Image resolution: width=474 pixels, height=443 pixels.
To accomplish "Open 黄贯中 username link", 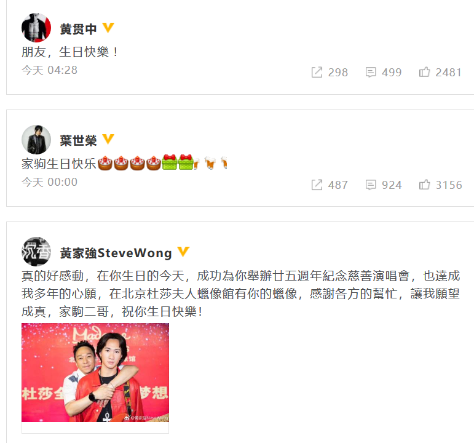I will 78,29.
